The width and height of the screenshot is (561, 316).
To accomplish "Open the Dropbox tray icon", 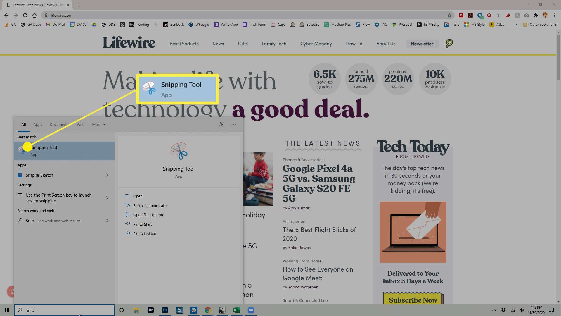I will [x=503, y=310].
